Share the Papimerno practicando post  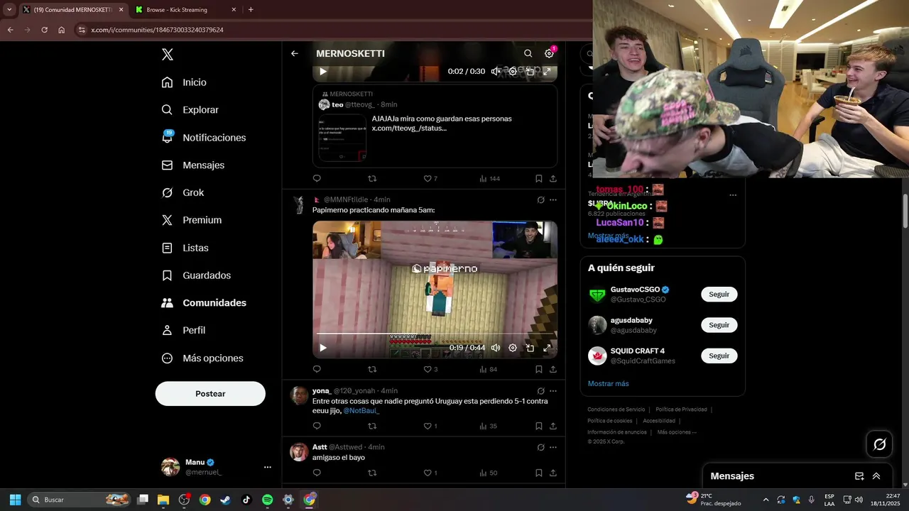pos(553,369)
